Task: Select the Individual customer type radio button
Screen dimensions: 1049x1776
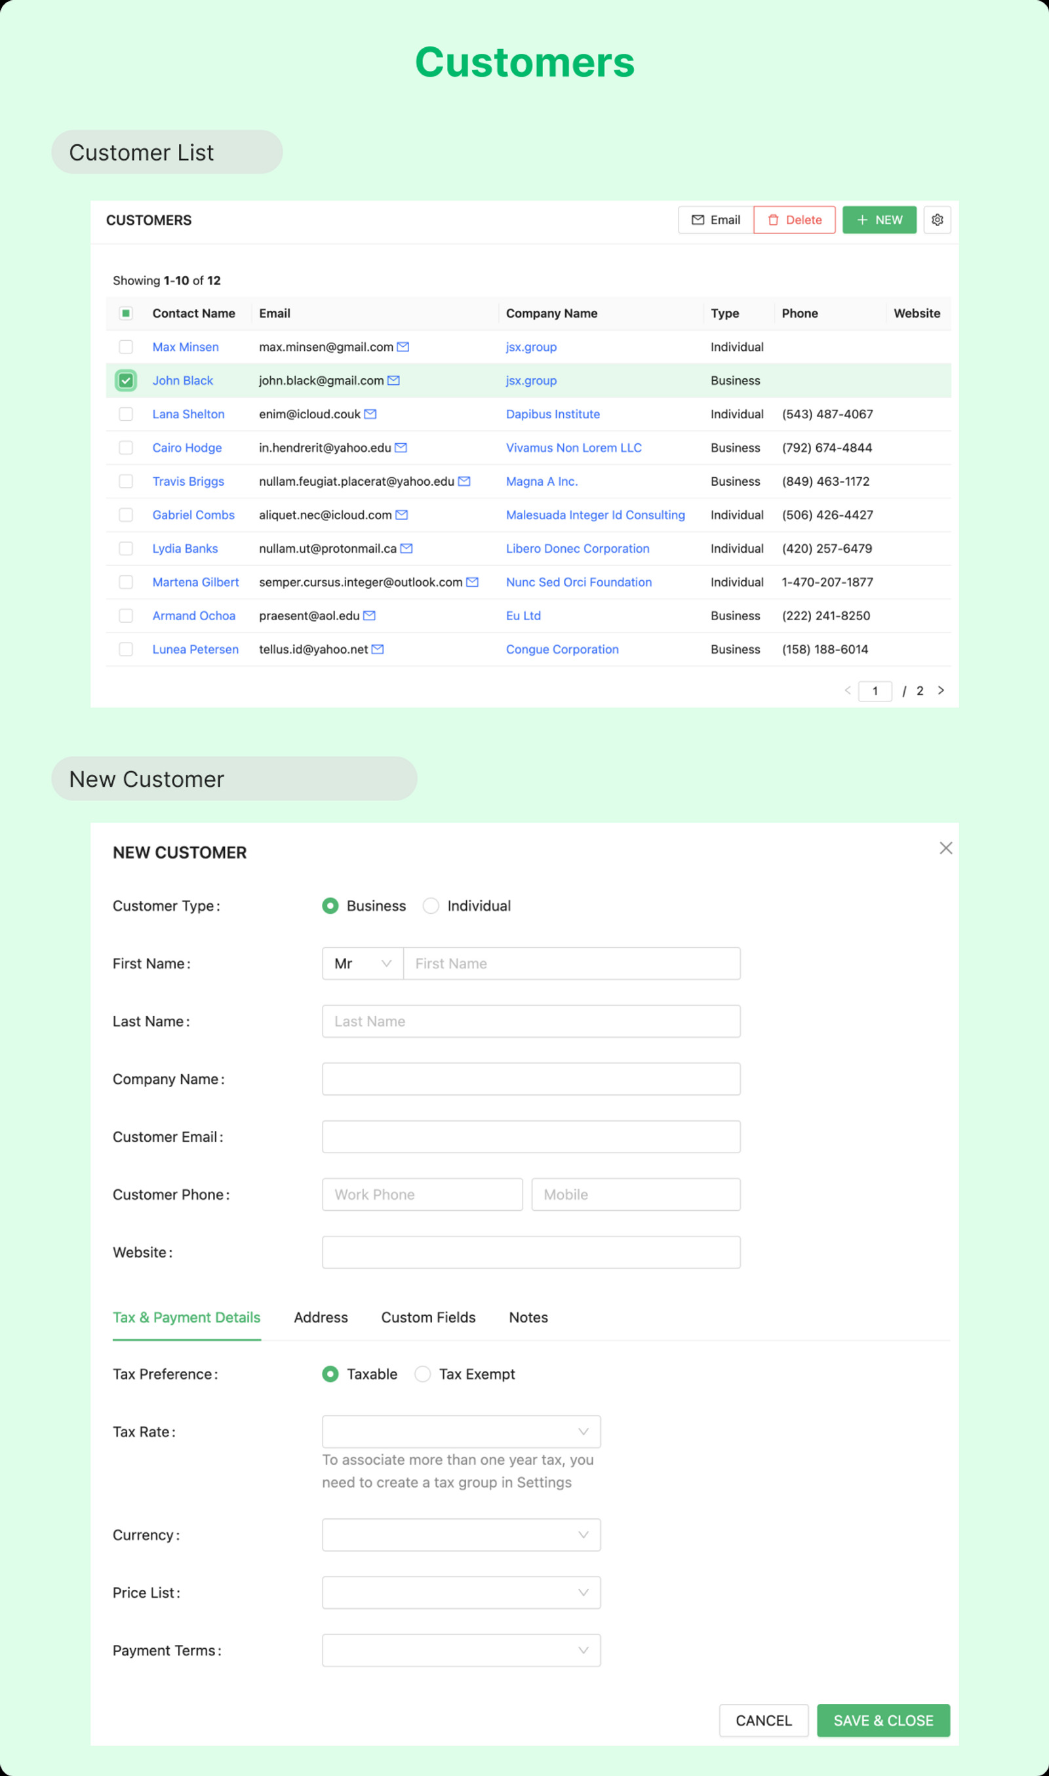Action: tap(431, 905)
